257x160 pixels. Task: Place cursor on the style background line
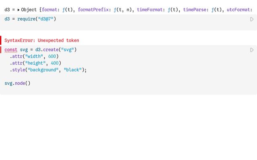point(48,70)
